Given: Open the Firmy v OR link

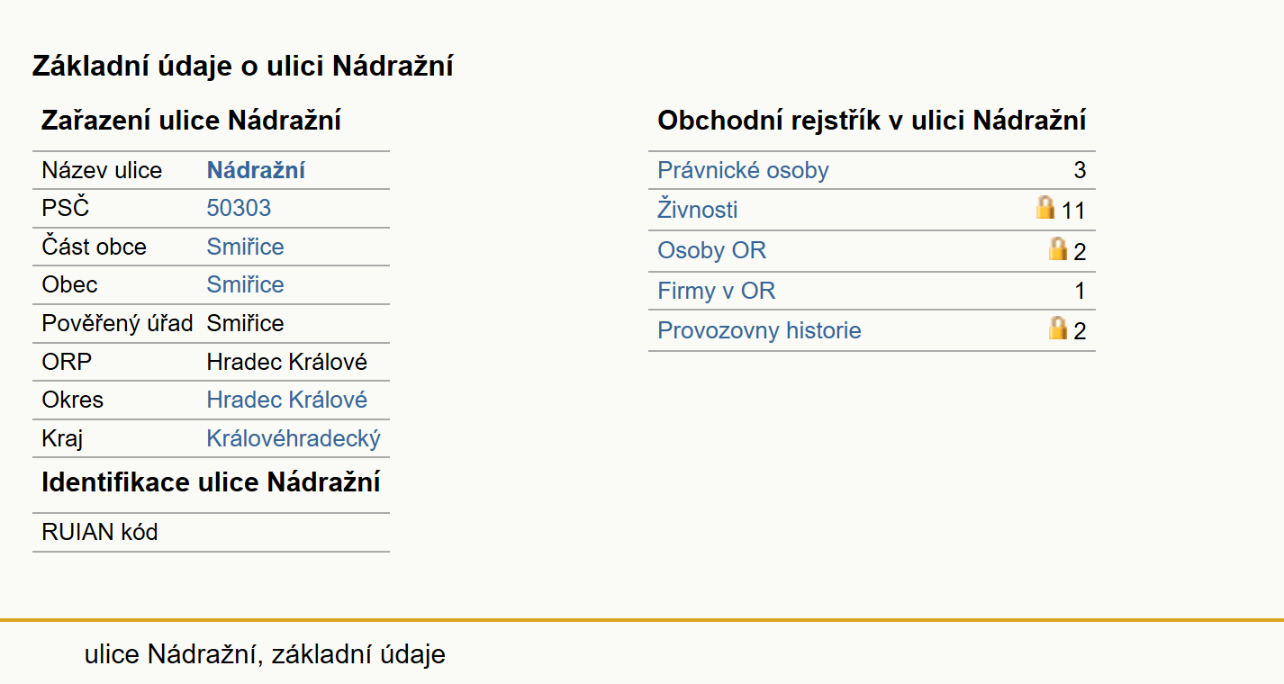Looking at the screenshot, I should [716, 291].
